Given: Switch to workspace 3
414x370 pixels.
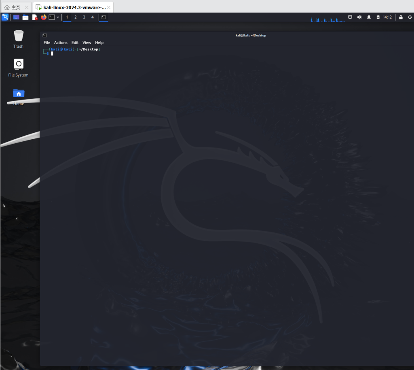Looking at the screenshot, I should (84, 17).
